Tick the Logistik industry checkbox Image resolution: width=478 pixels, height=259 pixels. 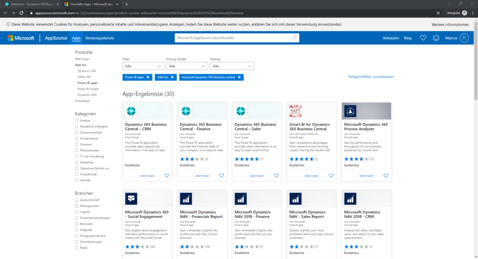pyautogui.click(x=77, y=212)
